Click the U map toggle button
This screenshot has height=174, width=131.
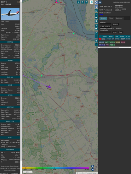tap(78, 2)
